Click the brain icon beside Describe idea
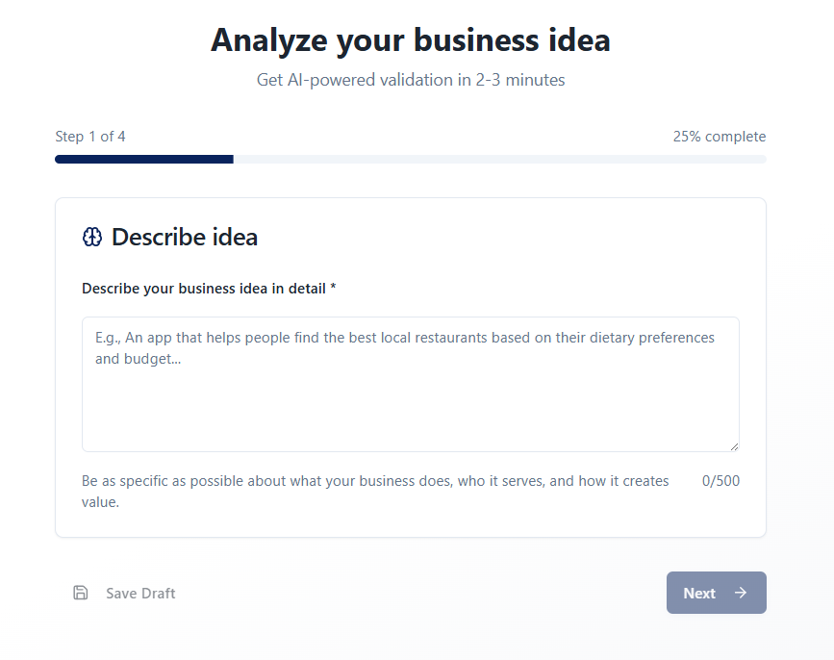 [x=92, y=238]
